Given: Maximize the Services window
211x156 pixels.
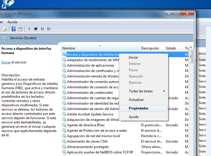Looking at the screenshot, I should (177, 13).
